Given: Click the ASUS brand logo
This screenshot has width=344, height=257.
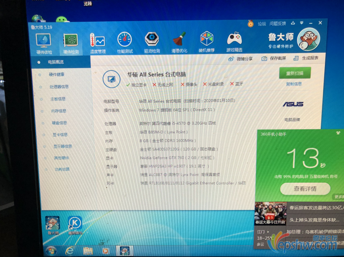Looking at the screenshot, I should coord(293,104).
